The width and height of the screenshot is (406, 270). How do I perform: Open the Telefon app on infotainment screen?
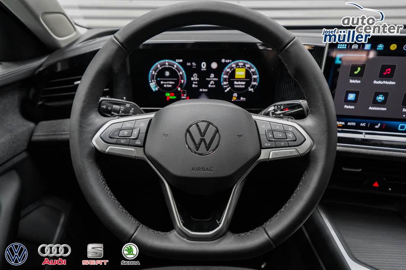pyautogui.click(x=357, y=71)
